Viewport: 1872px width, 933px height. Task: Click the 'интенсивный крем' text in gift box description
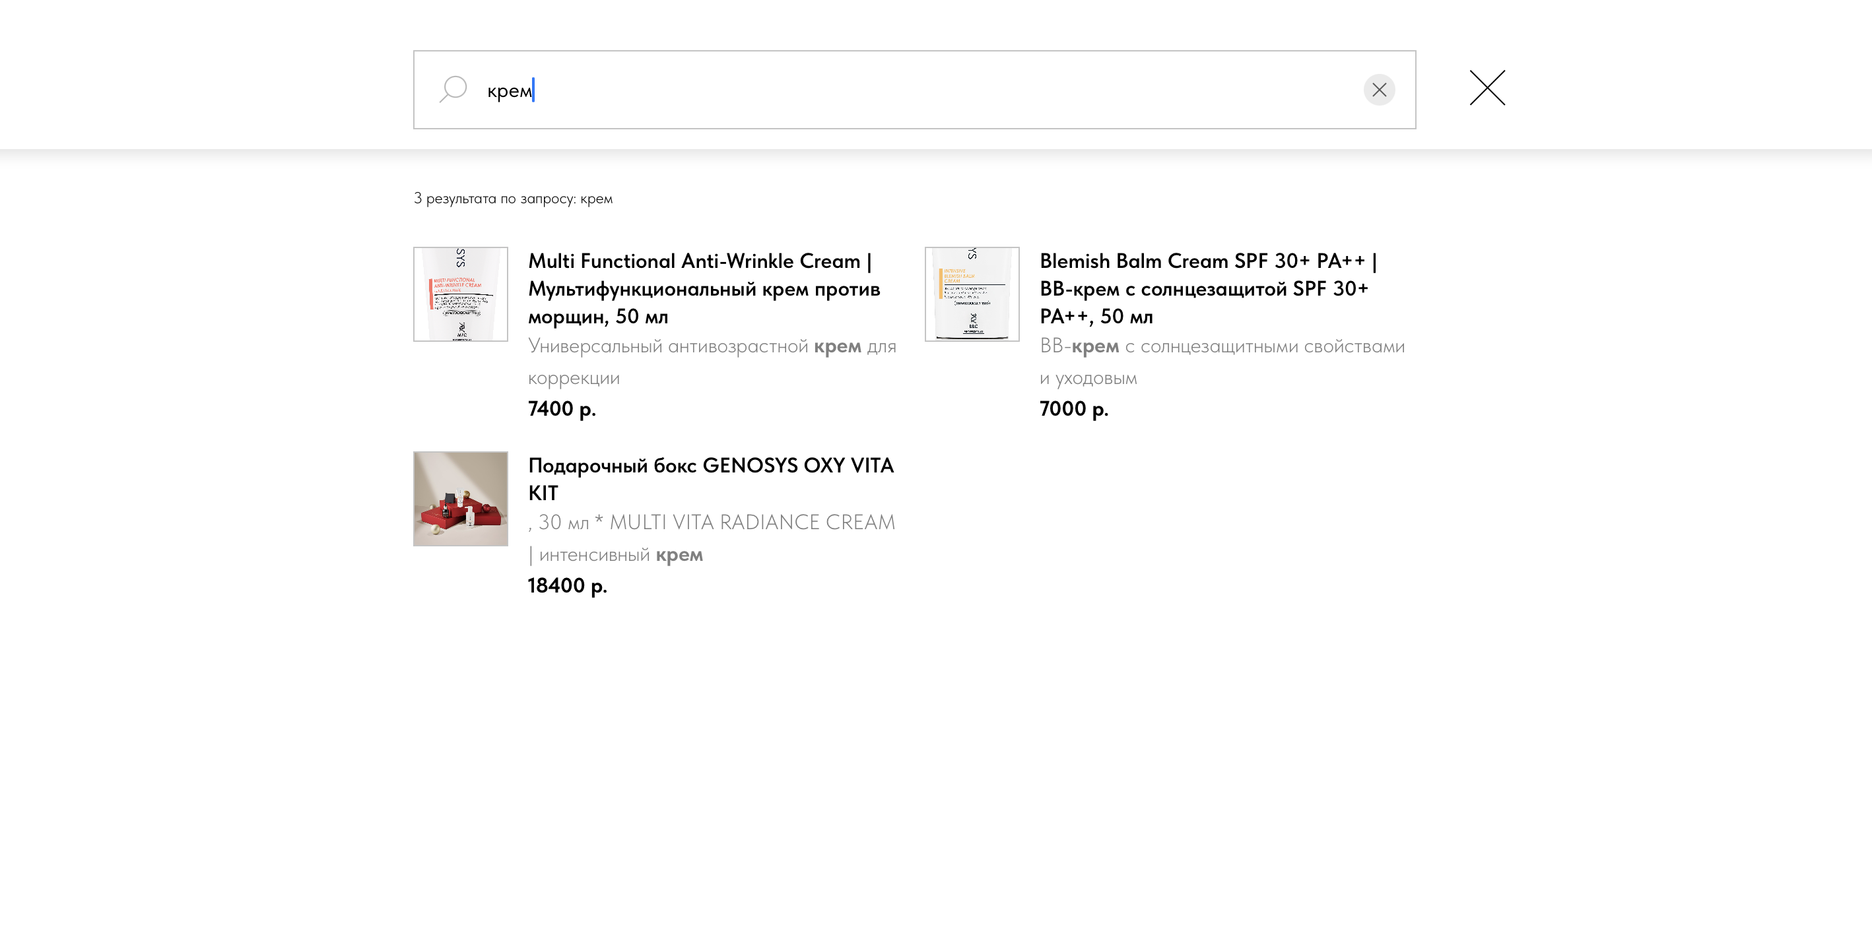[x=620, y=555]
